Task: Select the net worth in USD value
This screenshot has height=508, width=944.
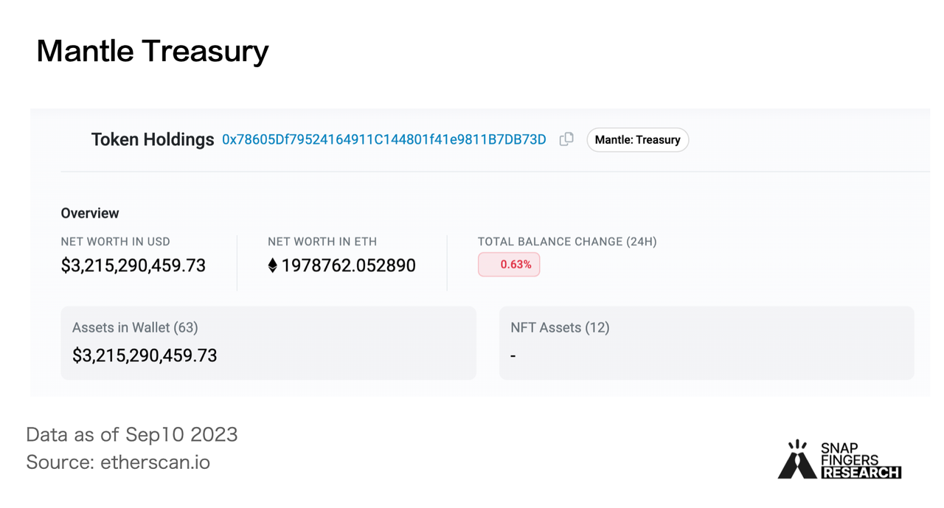Action: tap(133, 265)
